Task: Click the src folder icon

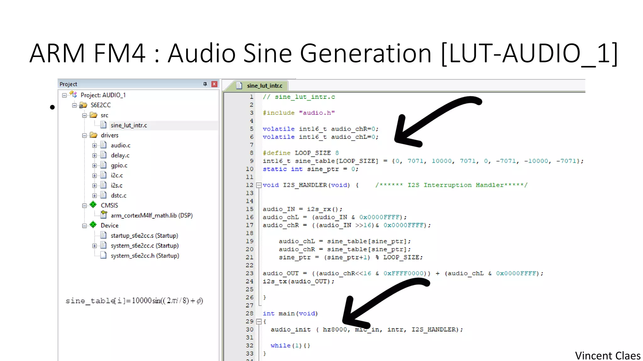Action: coord(94,115)
